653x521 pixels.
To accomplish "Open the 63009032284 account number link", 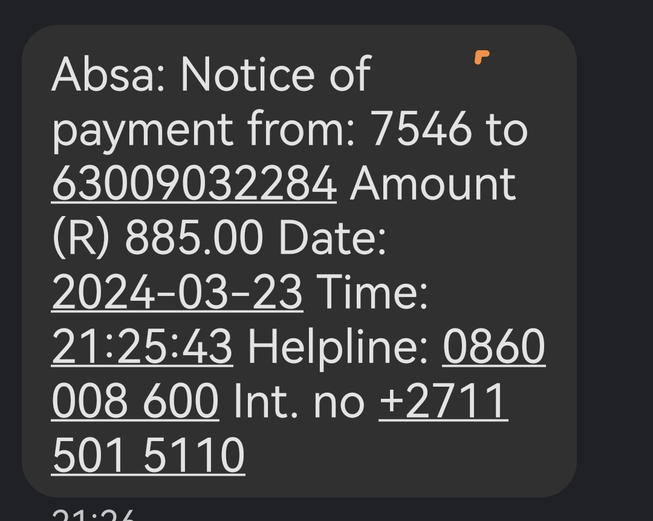I will coord(194,184).
